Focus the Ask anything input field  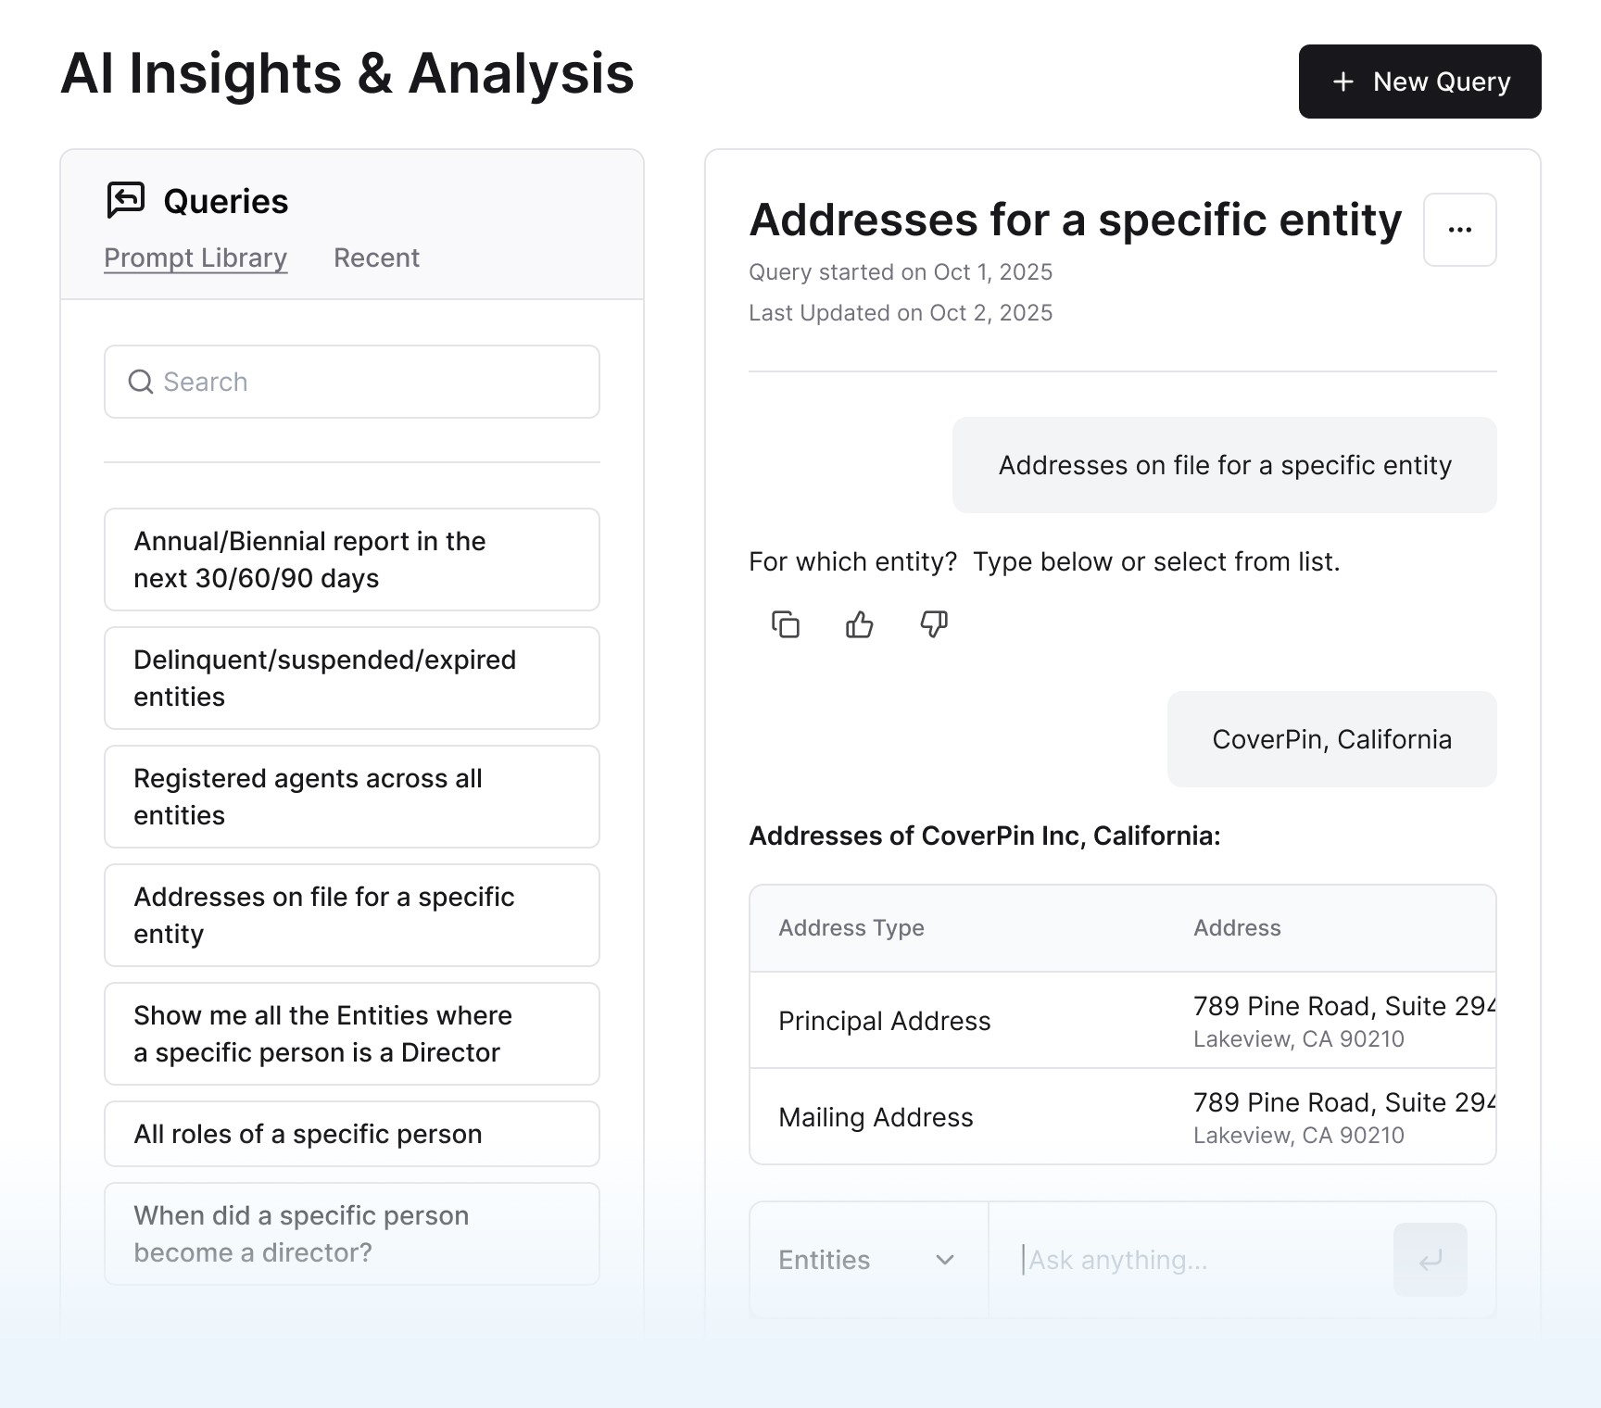[x=1191, y=1260]
